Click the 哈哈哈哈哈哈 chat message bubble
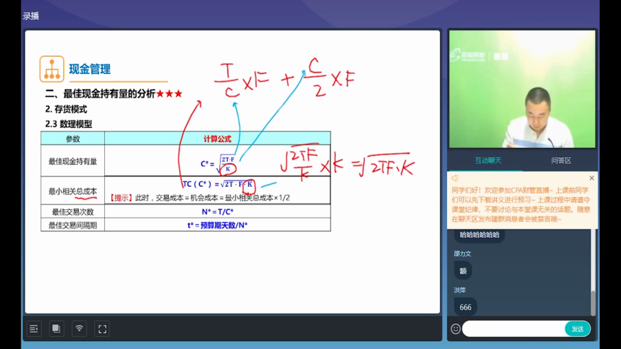Image resolution: width=621 pixels, height=349 pixels. [479, 235]
